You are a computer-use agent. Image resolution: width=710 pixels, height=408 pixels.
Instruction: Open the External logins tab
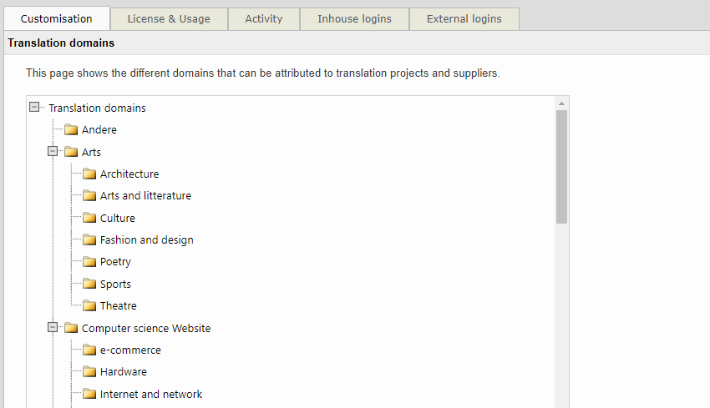coord(464,19)
